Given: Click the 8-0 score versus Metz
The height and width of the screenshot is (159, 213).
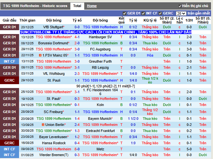Looking at the screenshot, I should coord(77,149).
